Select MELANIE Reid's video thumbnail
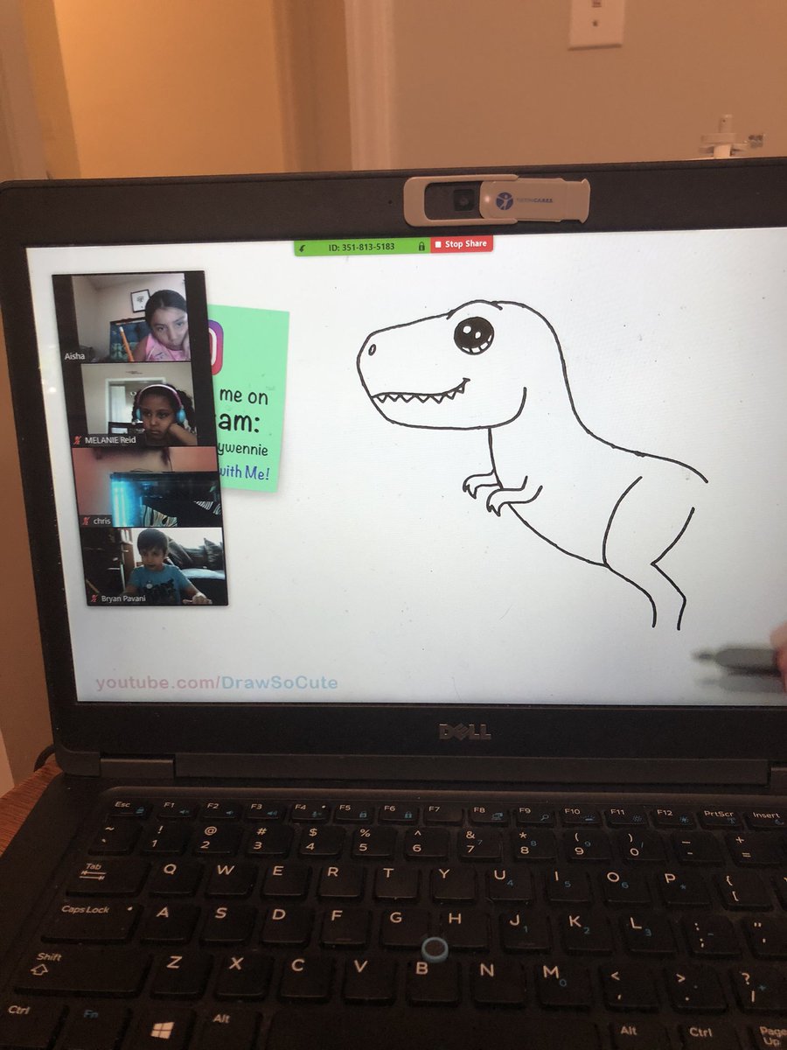787x1050 pixels. [138, 403]
